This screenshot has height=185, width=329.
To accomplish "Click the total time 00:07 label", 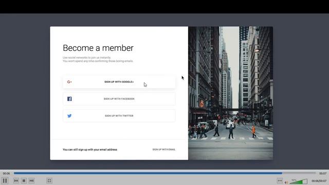I will tap(323, 174).
